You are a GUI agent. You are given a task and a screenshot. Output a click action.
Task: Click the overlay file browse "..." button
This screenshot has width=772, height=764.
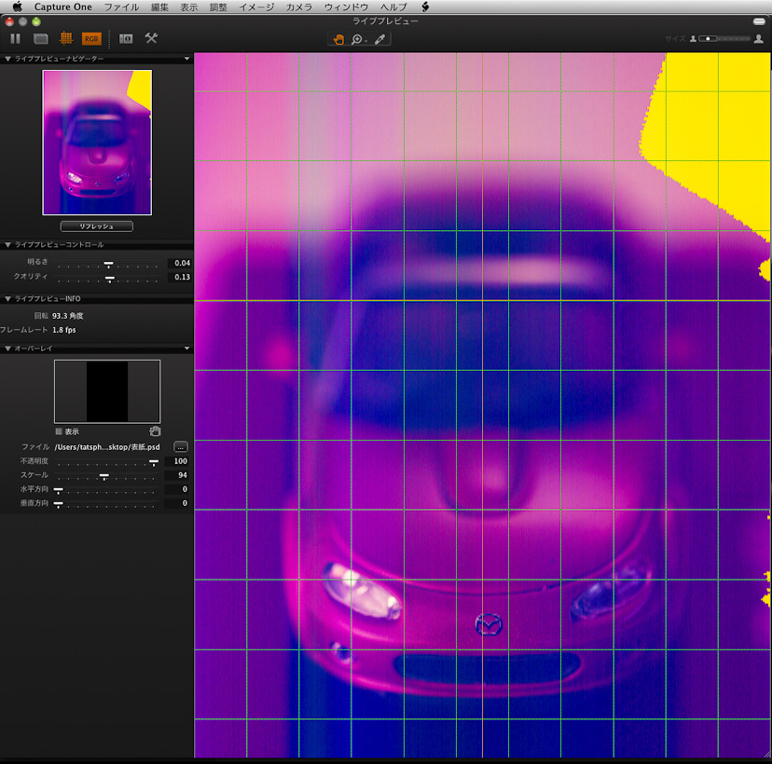(181, 447)
